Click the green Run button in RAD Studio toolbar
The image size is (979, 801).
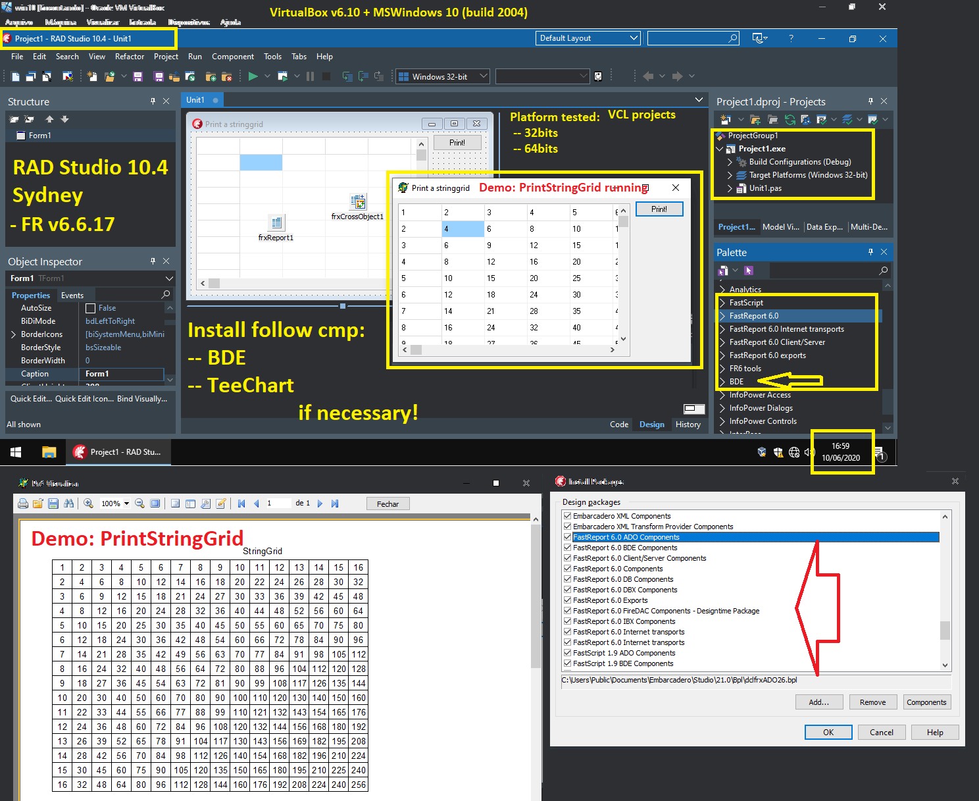[253, 76]
